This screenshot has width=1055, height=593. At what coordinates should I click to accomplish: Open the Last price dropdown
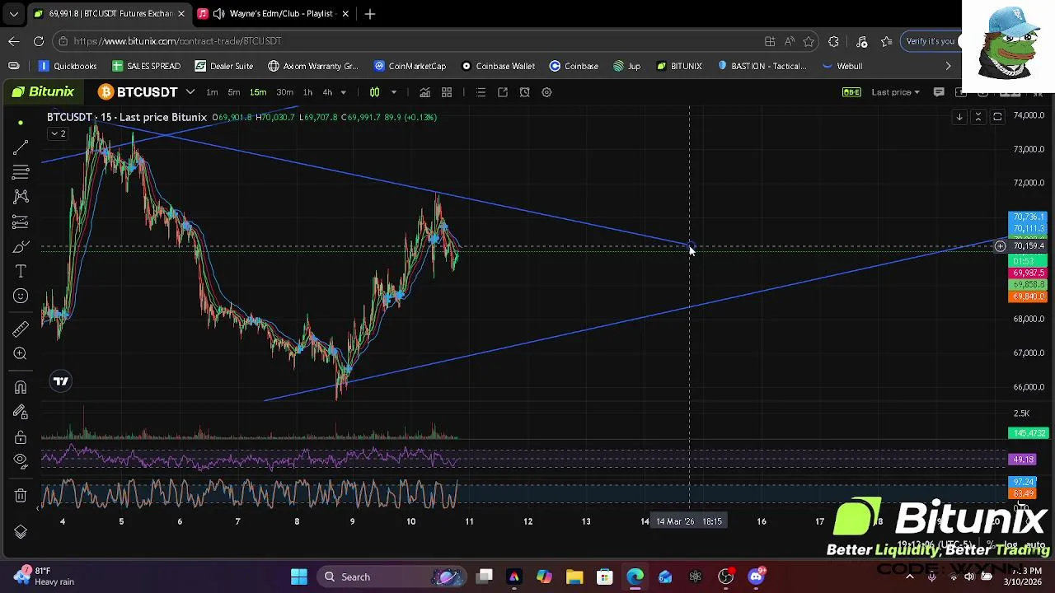[x=895, y=92]
